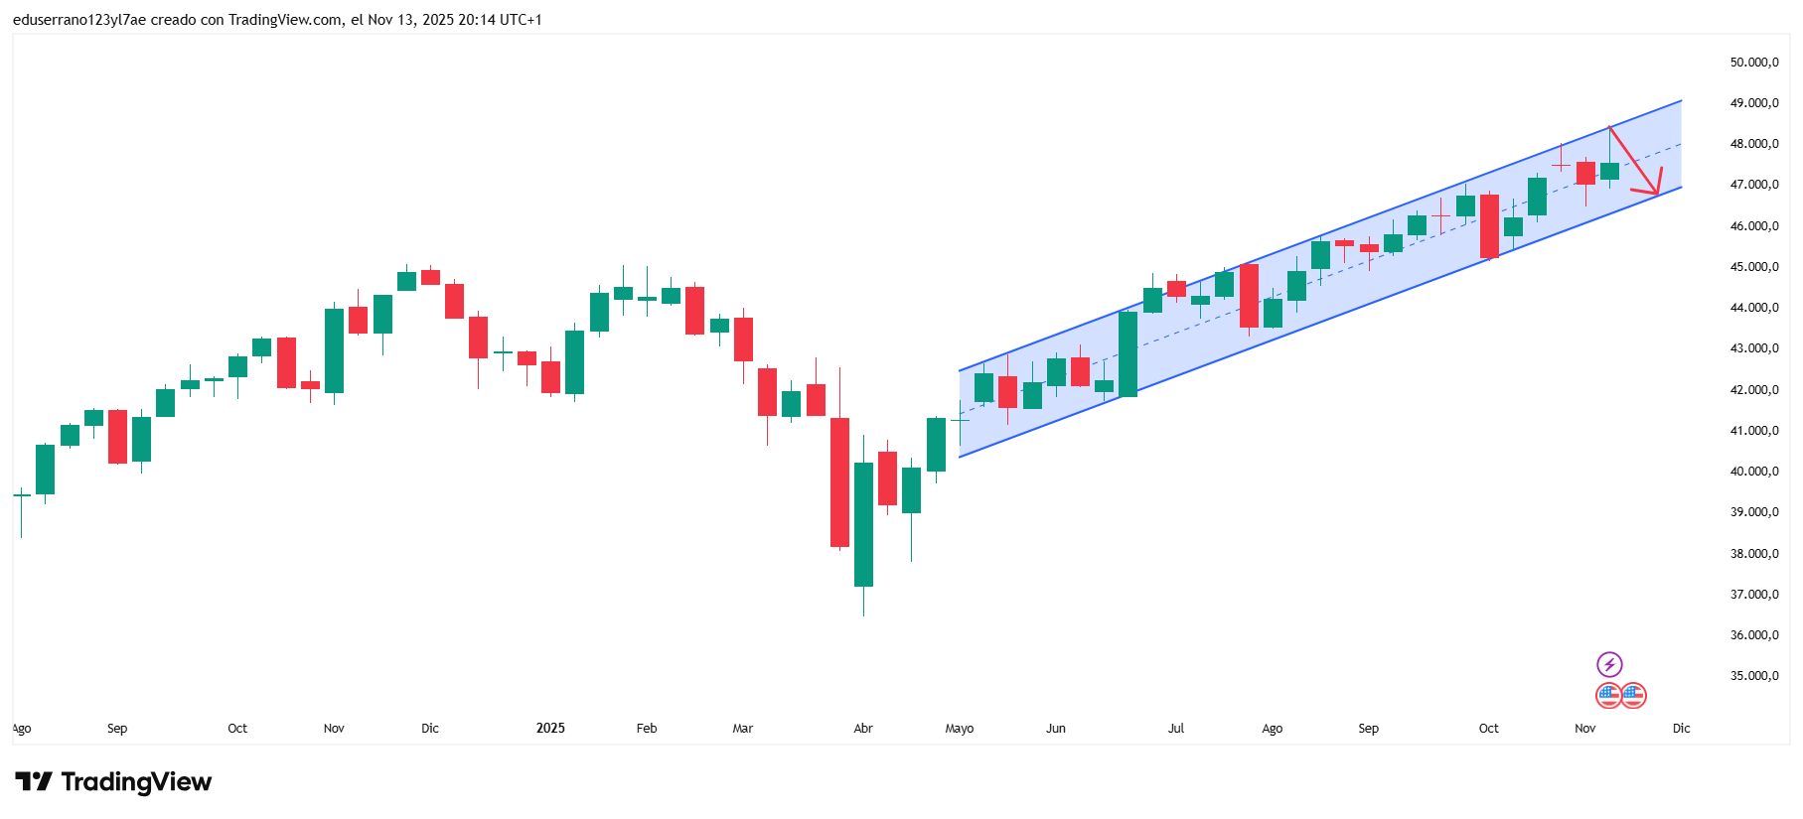Viewport: 1803px width, 819px height.
Task: Click the Dic label at far right
Action: tap(1681, 729)
